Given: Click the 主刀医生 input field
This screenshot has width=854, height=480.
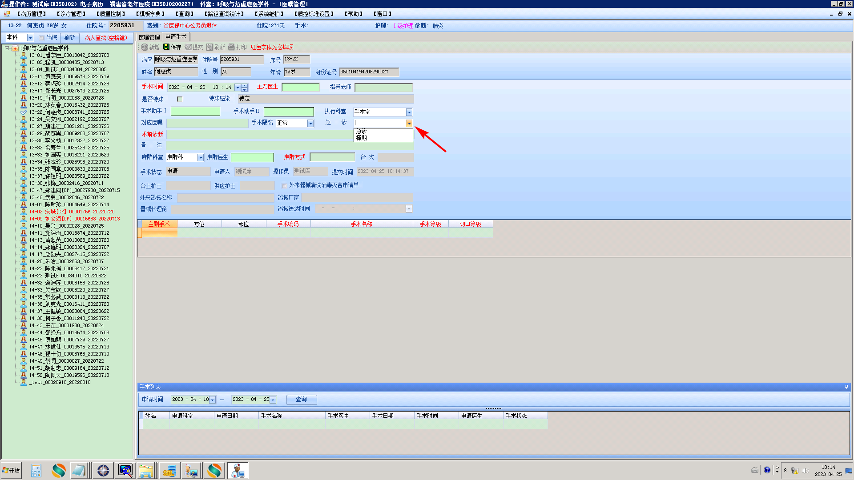Looking at the screenshot, I should coord(301,88).
